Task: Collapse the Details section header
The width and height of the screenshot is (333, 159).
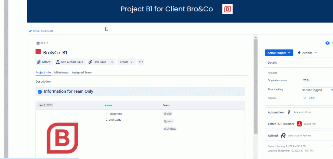Action: (x=299, y=63)
